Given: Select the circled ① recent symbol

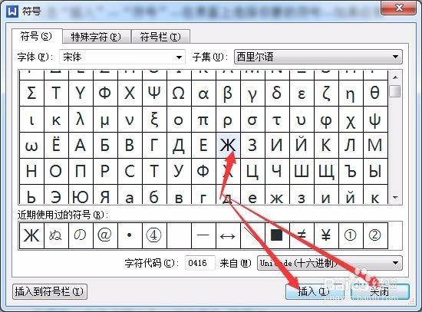Looking at the screenshot, I should coord(351,235).
